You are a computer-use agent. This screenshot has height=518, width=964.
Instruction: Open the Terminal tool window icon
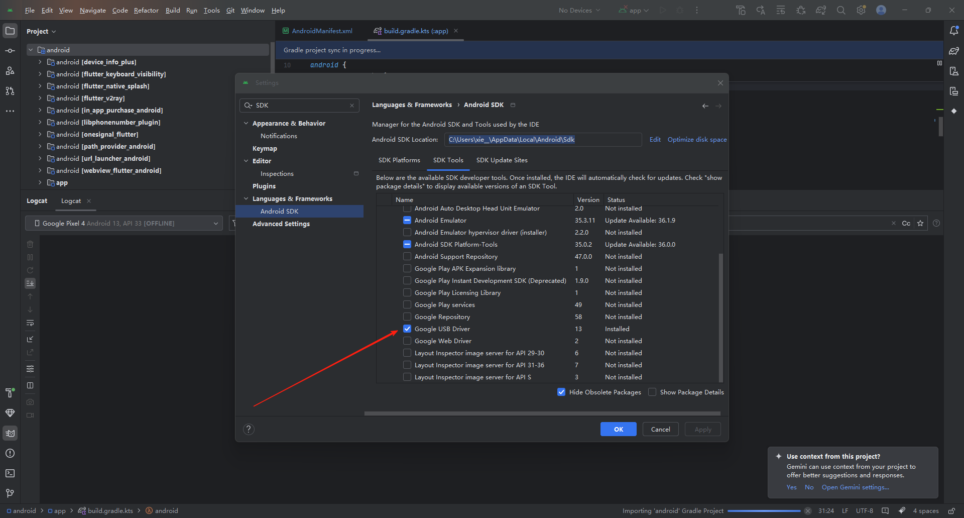pyautogui.click(x=10, y=473)
